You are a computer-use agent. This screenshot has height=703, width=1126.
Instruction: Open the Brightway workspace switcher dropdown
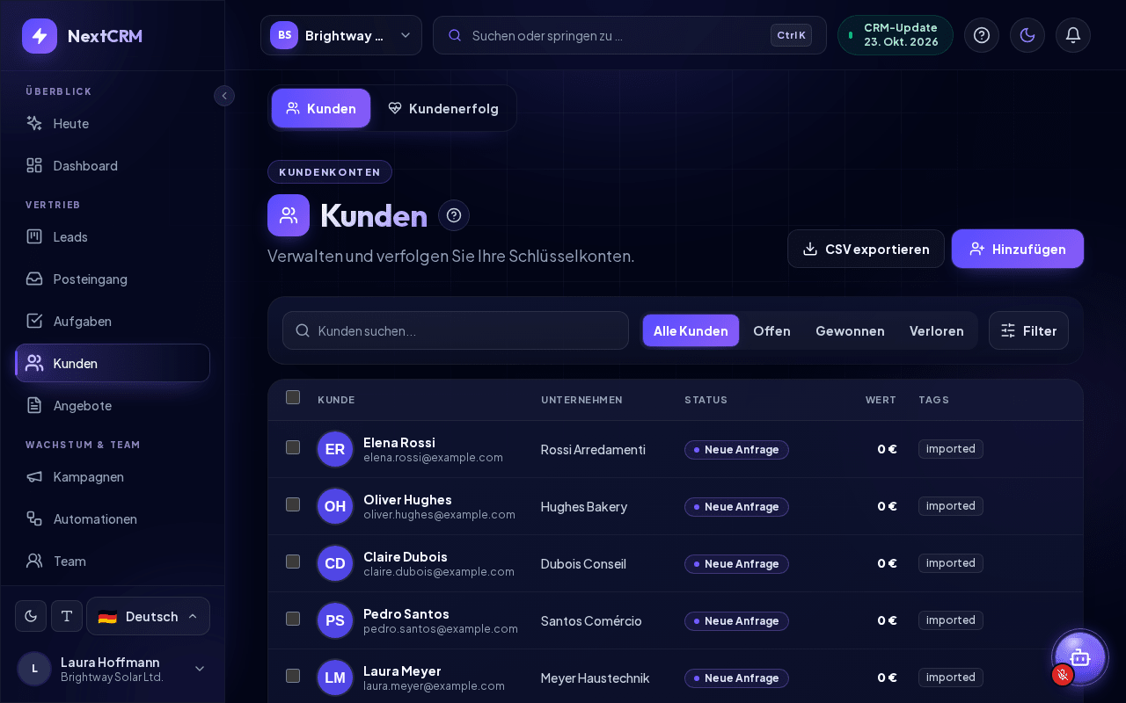[x=341, y=35]
